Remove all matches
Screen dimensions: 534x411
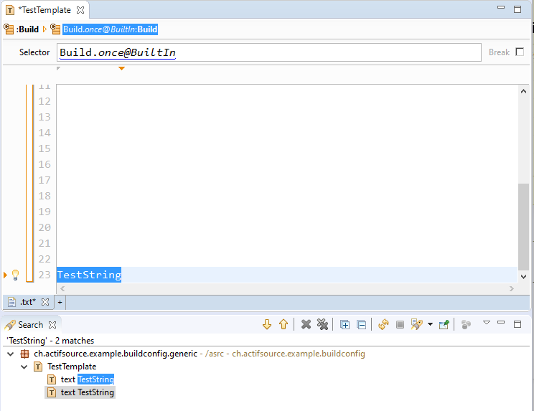click(x=322, y=324)
